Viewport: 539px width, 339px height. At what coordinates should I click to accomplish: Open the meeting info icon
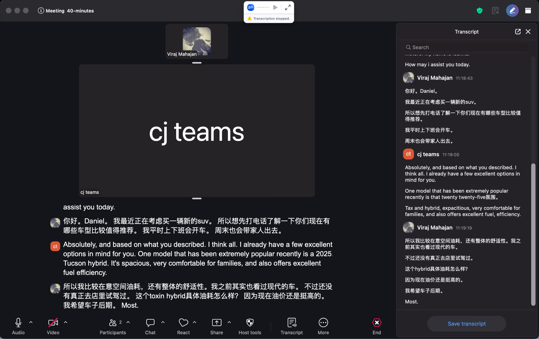(x=41, y=11)
